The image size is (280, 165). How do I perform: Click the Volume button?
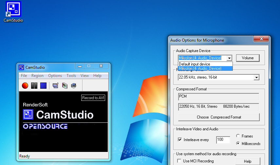point(248,58)
